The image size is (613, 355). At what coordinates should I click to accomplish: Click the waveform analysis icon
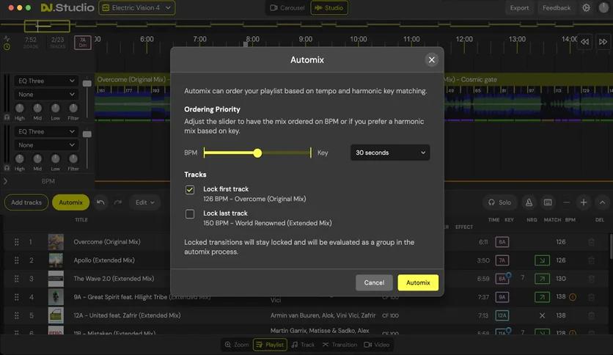click(7, 39)
